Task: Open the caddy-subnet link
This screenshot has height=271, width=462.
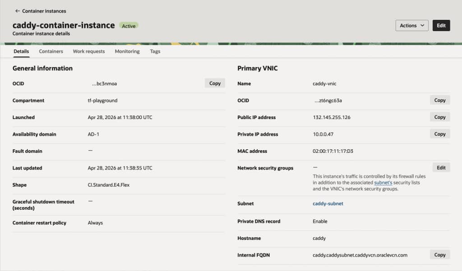Action: 328,203
